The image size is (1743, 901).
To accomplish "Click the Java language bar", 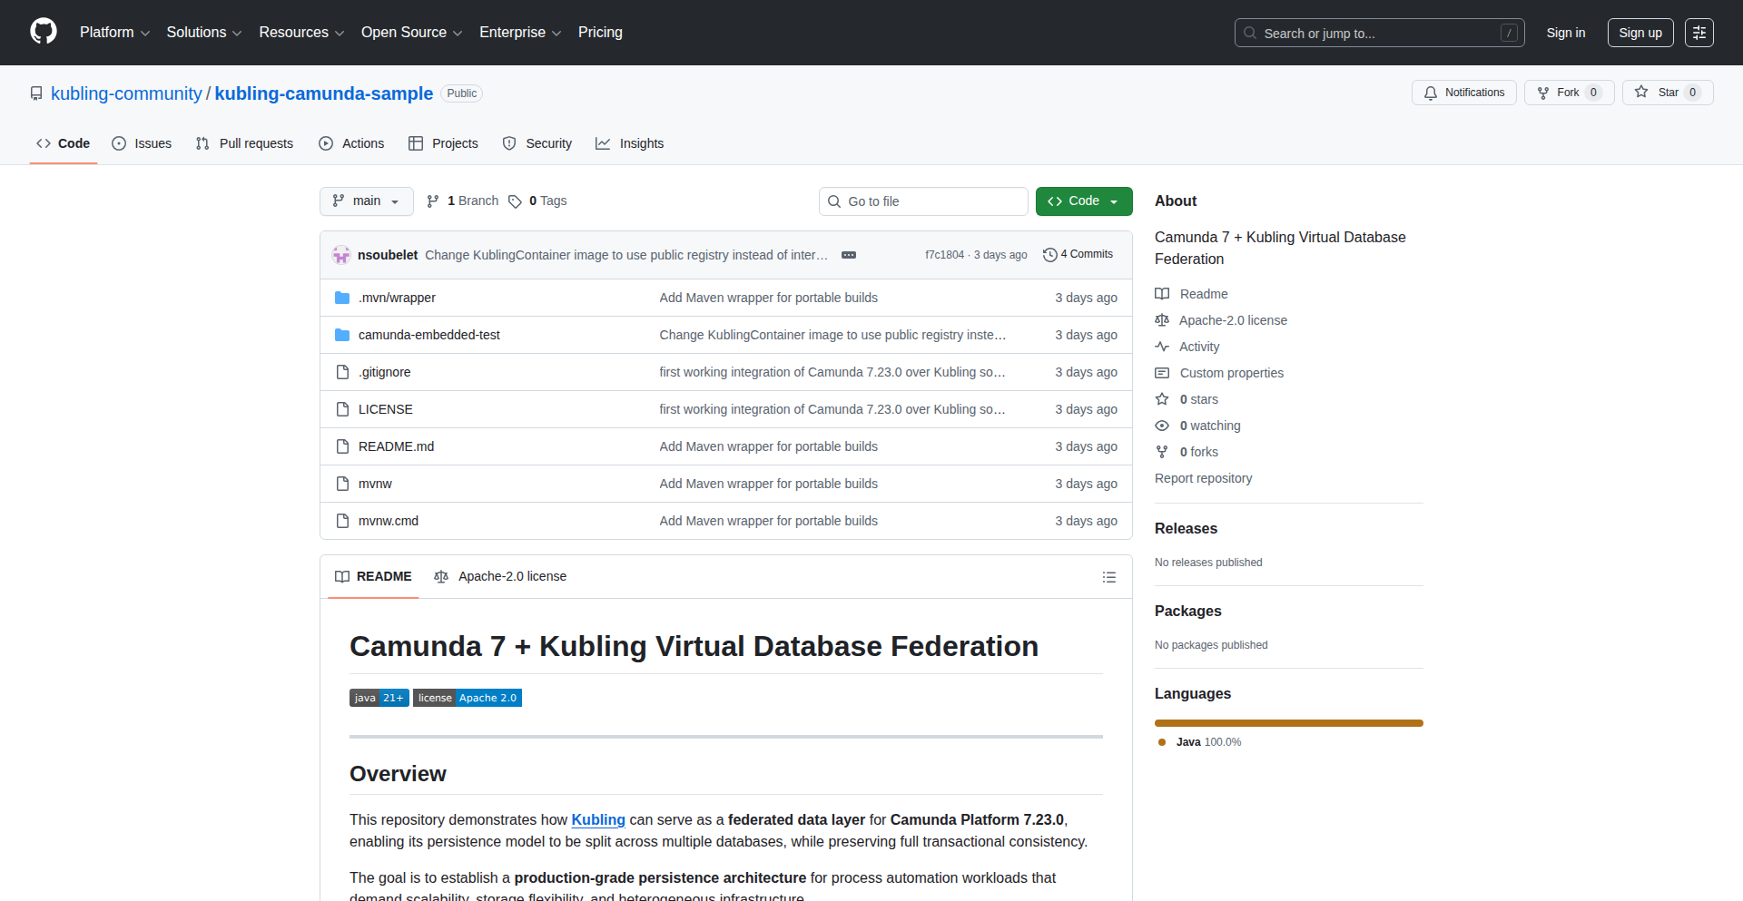I will (1288, 723).
